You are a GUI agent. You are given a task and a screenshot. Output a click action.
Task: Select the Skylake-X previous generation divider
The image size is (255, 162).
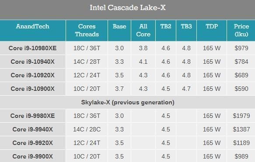coord(128,103)
